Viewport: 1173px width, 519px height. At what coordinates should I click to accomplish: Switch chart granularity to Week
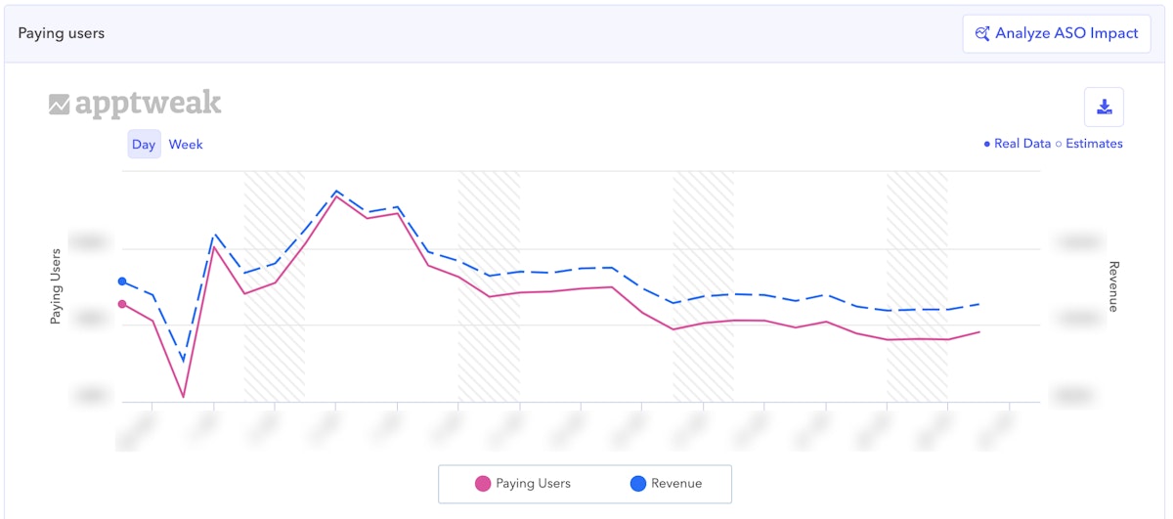pos(186,145)
